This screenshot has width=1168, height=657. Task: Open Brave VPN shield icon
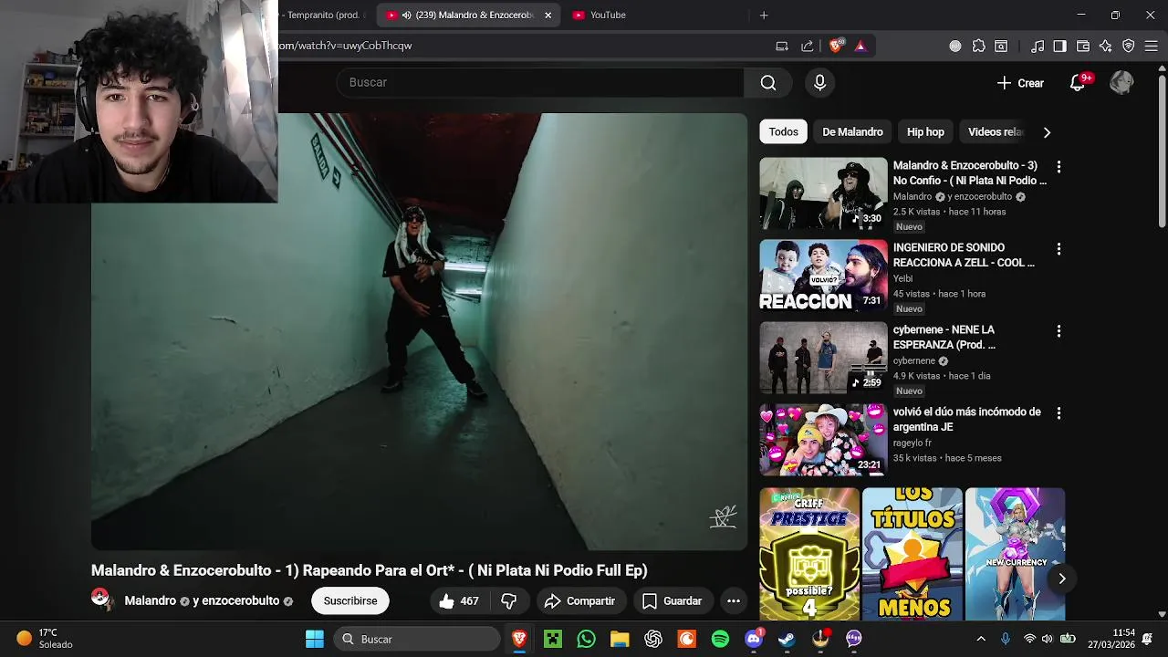pos(1129,46)
